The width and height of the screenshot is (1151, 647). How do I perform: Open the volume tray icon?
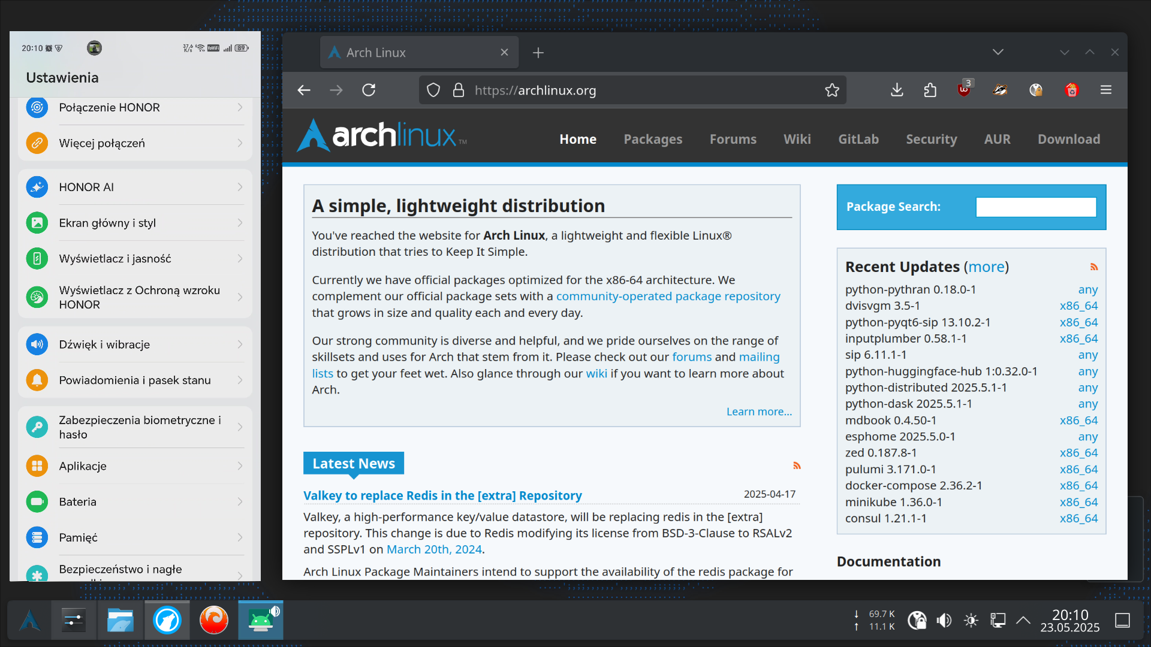click(x=944, y=621)
